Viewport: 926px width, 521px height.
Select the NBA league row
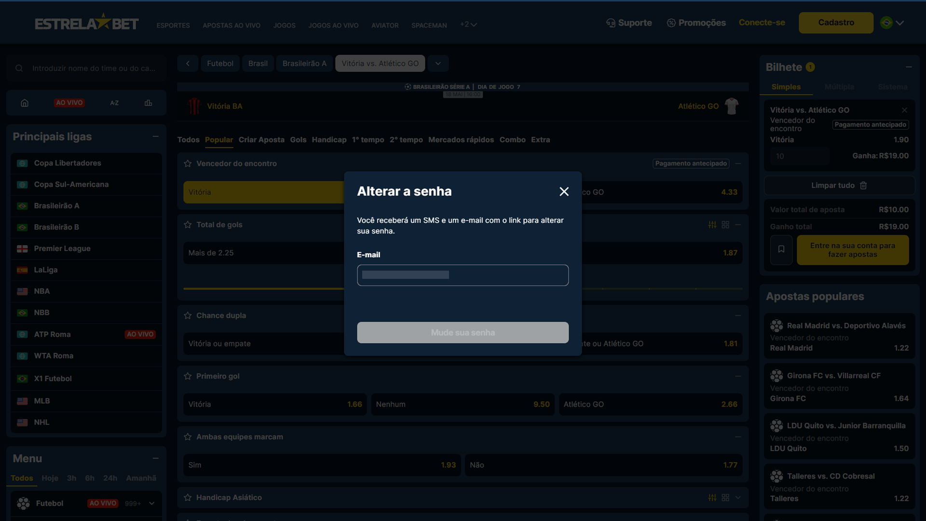(x=86, y=291)
